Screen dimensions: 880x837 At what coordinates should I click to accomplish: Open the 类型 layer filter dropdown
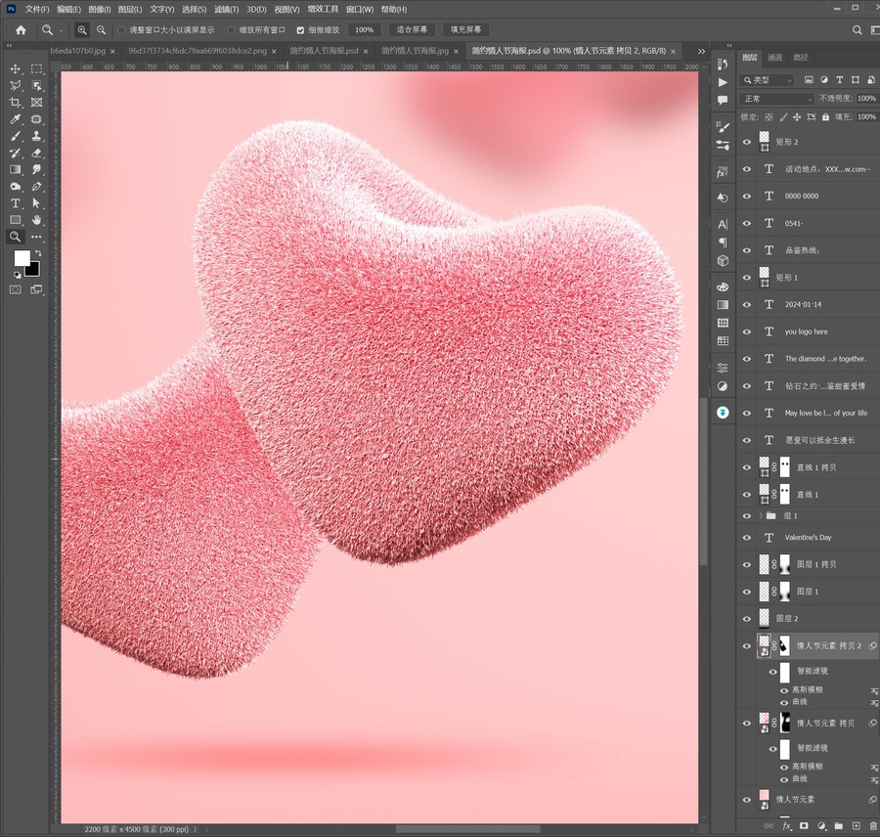click(x=768, y=80)
